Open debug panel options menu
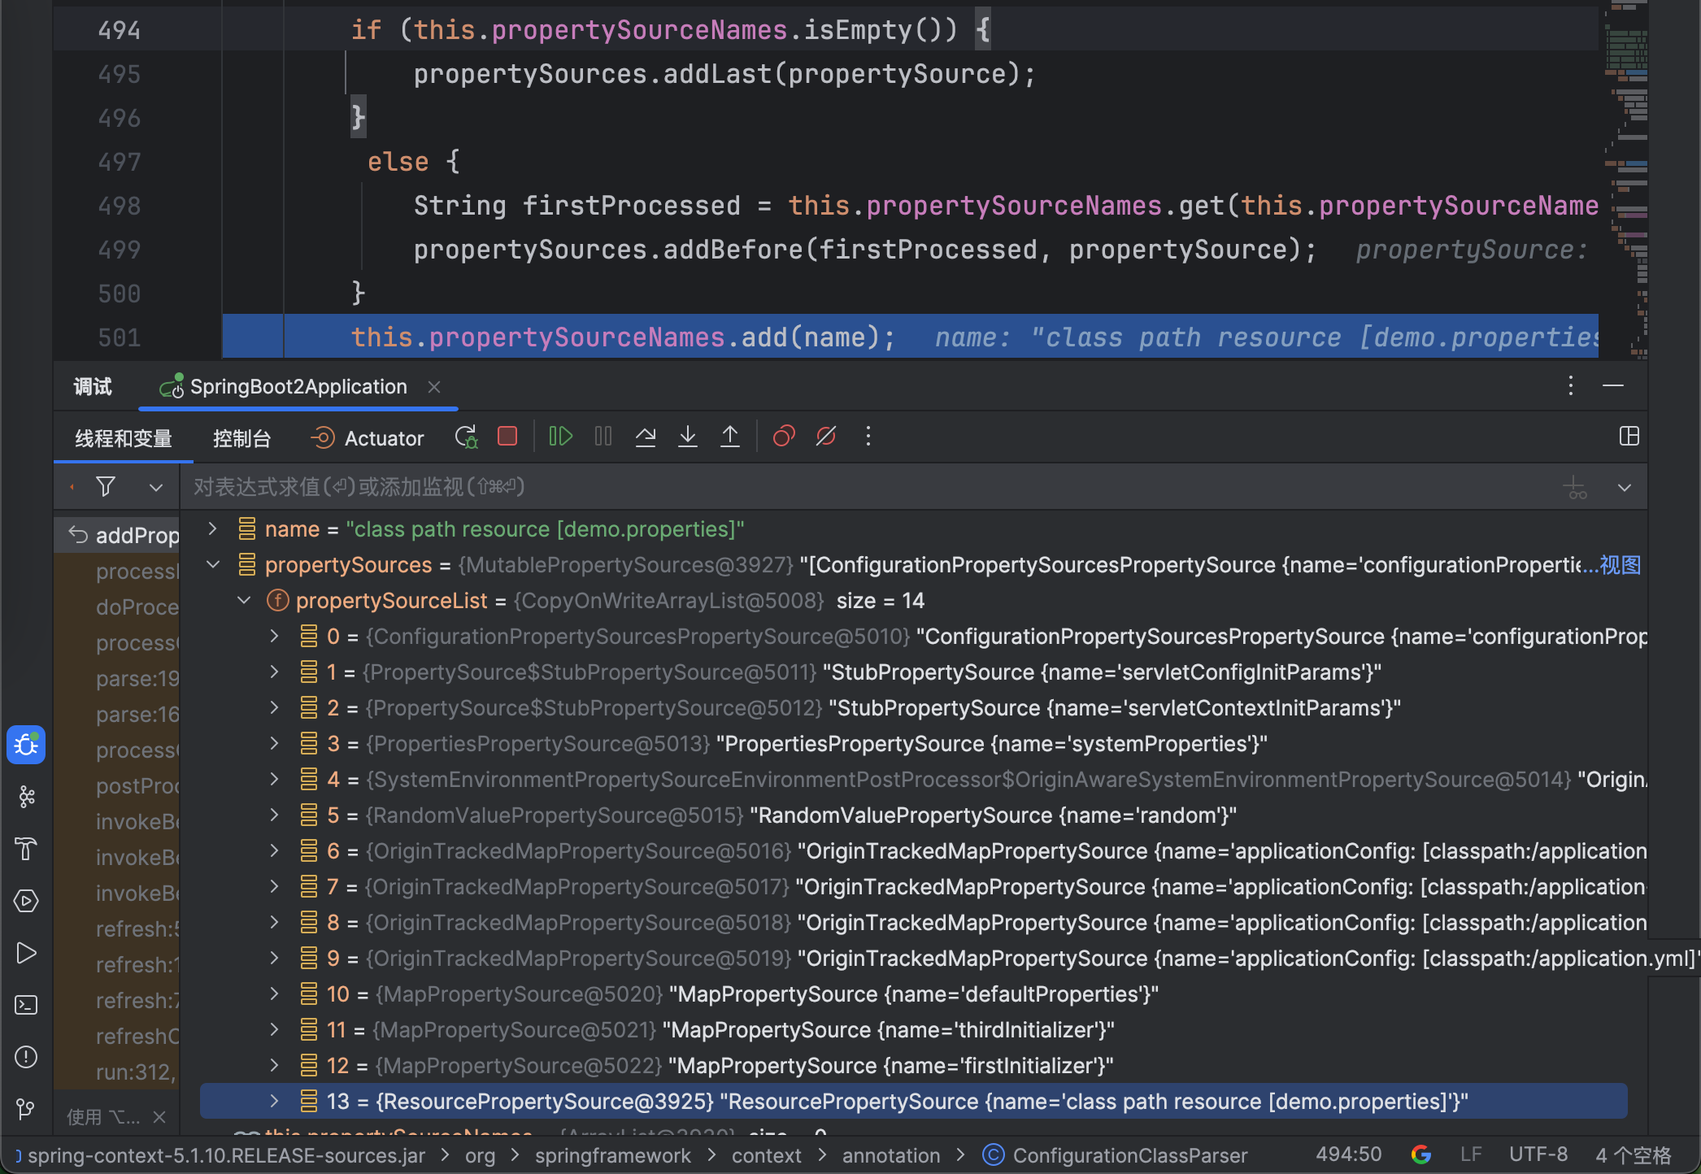Image resolution: width=1701 pixels, height=1174 pixels. click(1571, 386)
